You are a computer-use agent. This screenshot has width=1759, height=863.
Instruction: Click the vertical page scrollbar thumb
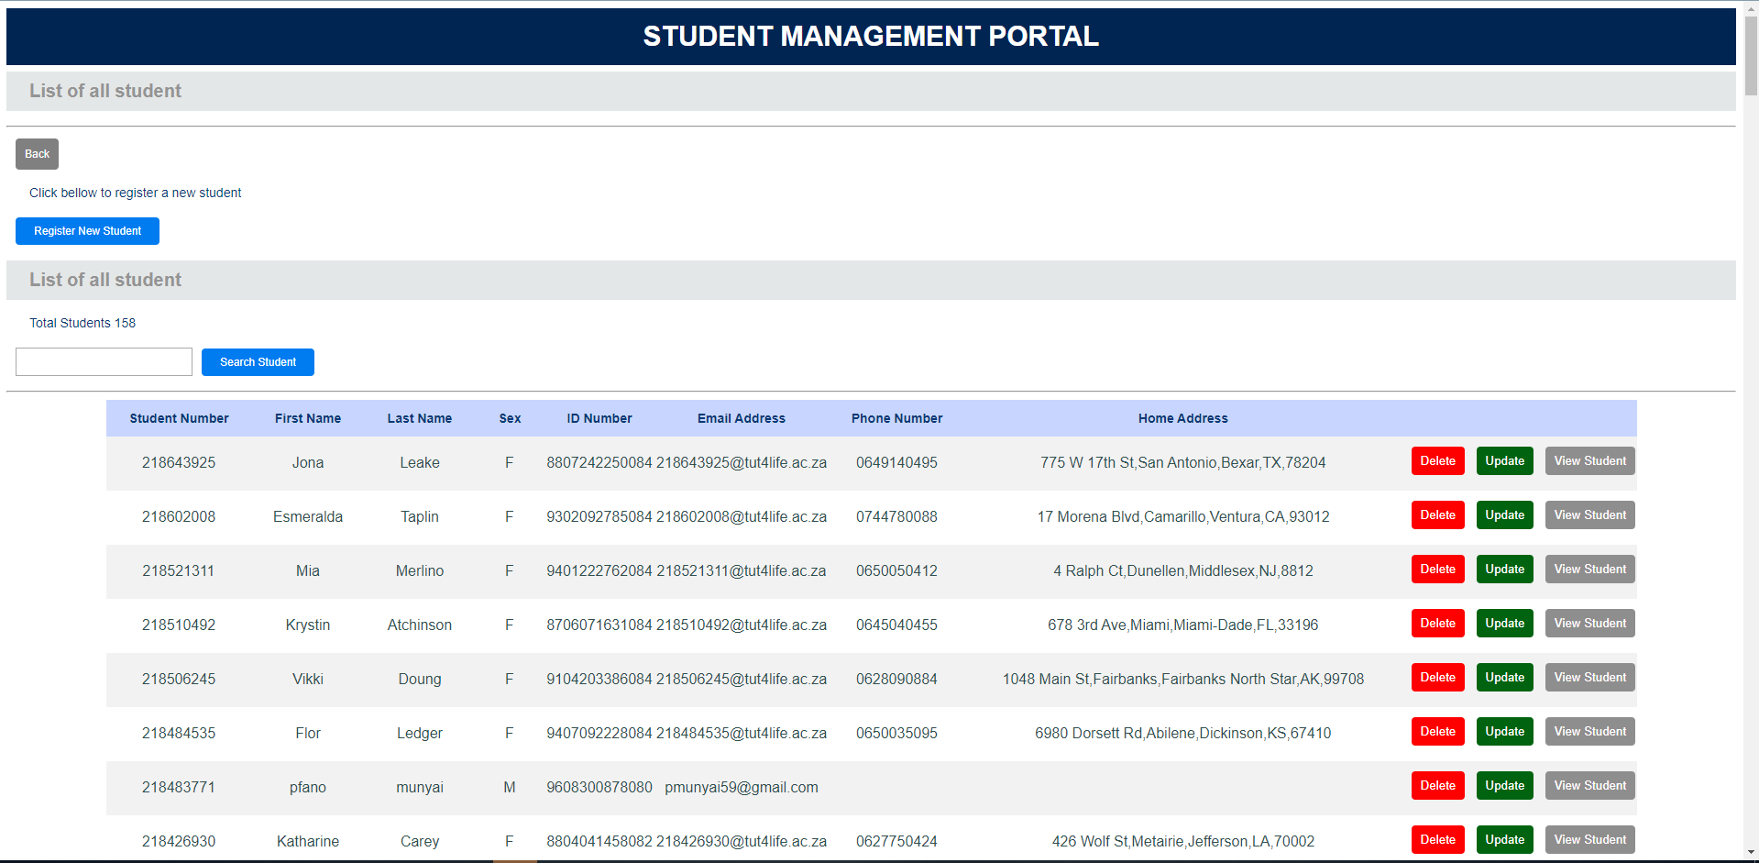1751,55
